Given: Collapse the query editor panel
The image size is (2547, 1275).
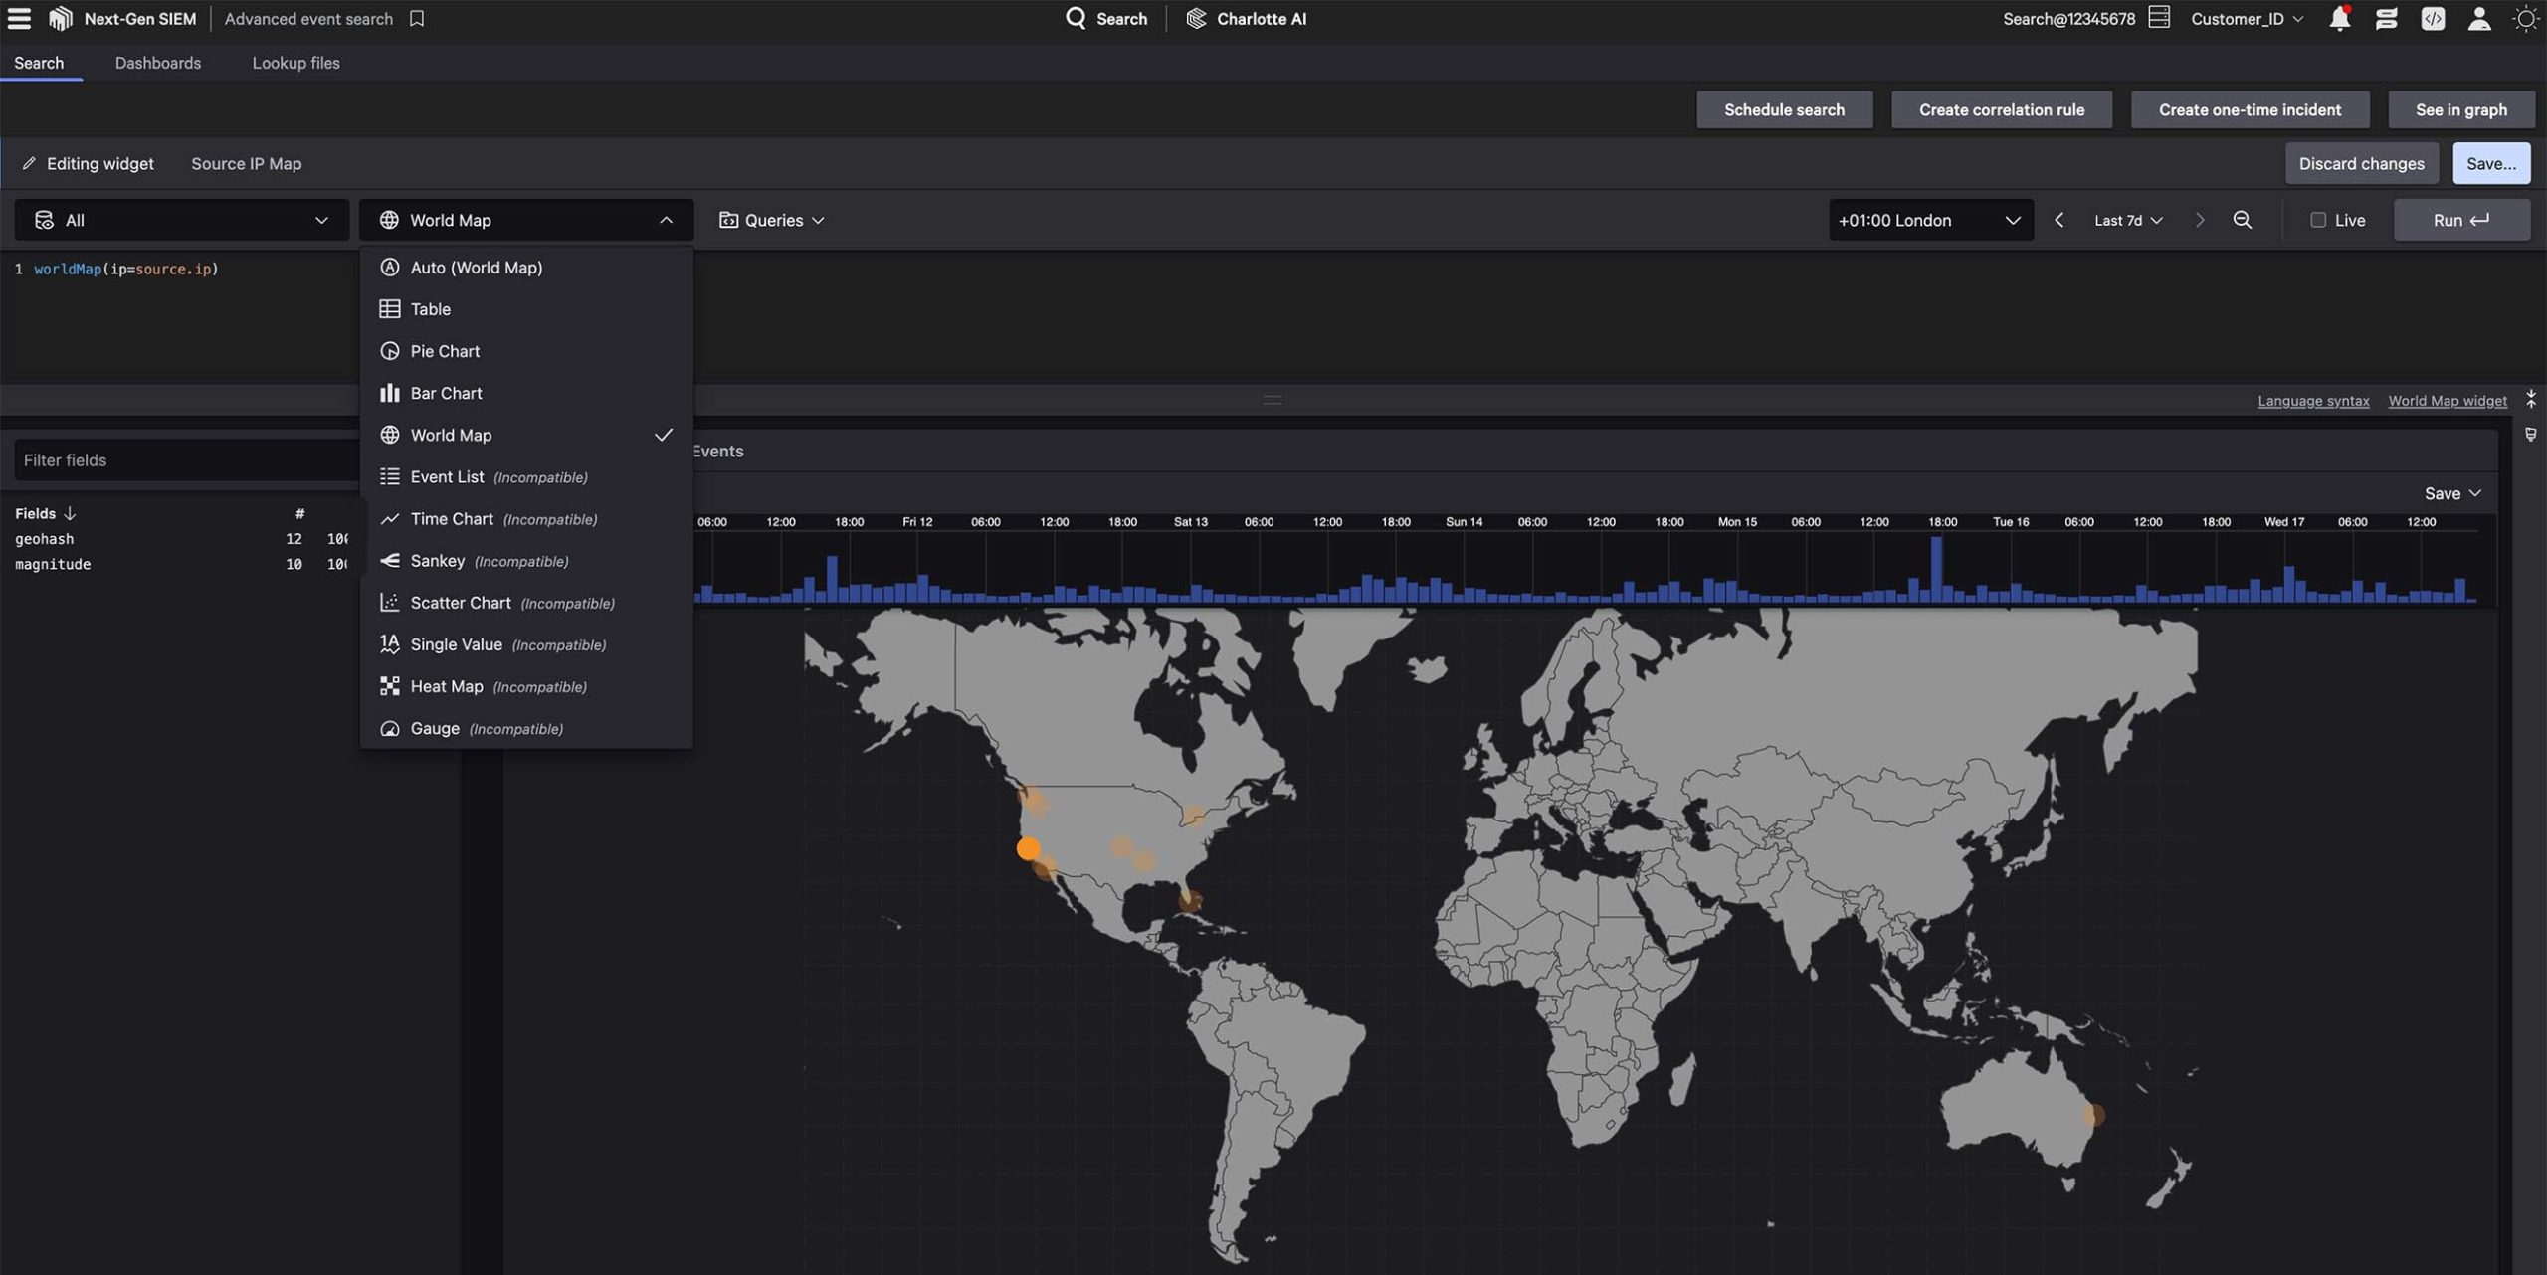Looking at the screenshot, I should [x=2530, y=400].
